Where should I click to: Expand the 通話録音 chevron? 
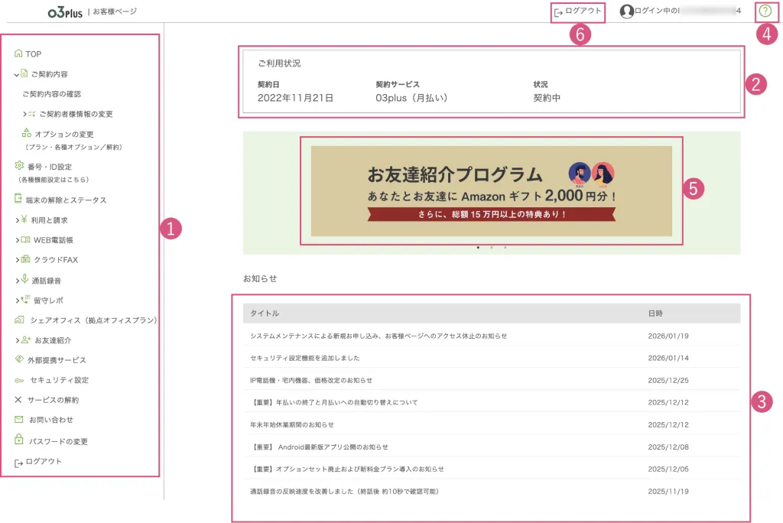[18, 281]
